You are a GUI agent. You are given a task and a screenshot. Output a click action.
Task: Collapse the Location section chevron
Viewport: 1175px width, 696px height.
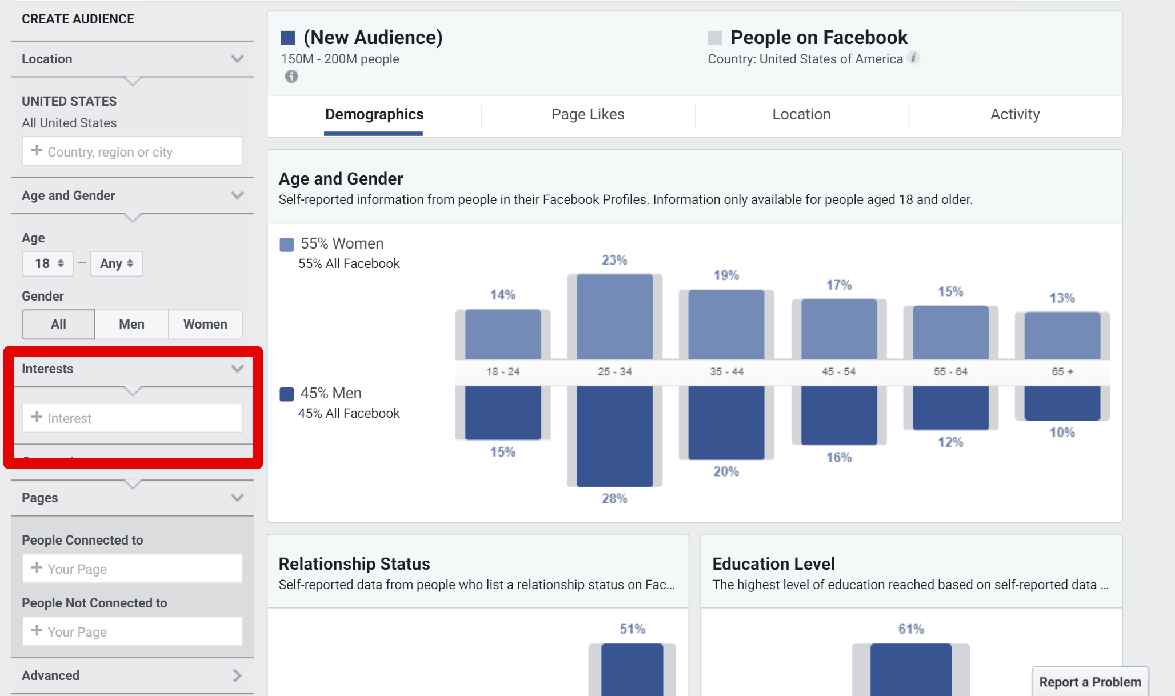pos(237,59)
